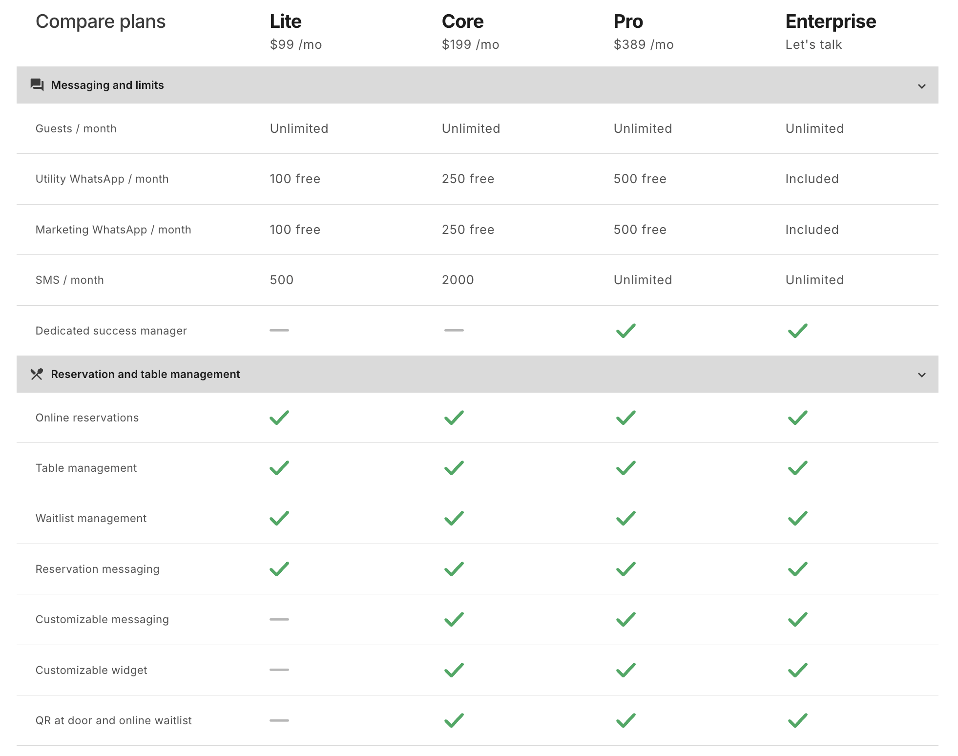Click the Lite dash for Dedicated success manager
Image resolution: width=958 pixels, height=756 pixels.
point(279,331)
